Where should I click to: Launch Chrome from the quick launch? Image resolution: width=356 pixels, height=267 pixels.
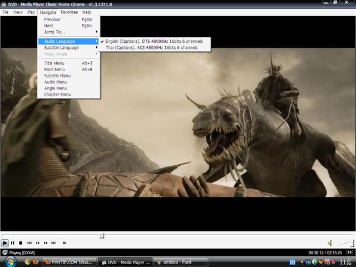click(x=27, y=262)
